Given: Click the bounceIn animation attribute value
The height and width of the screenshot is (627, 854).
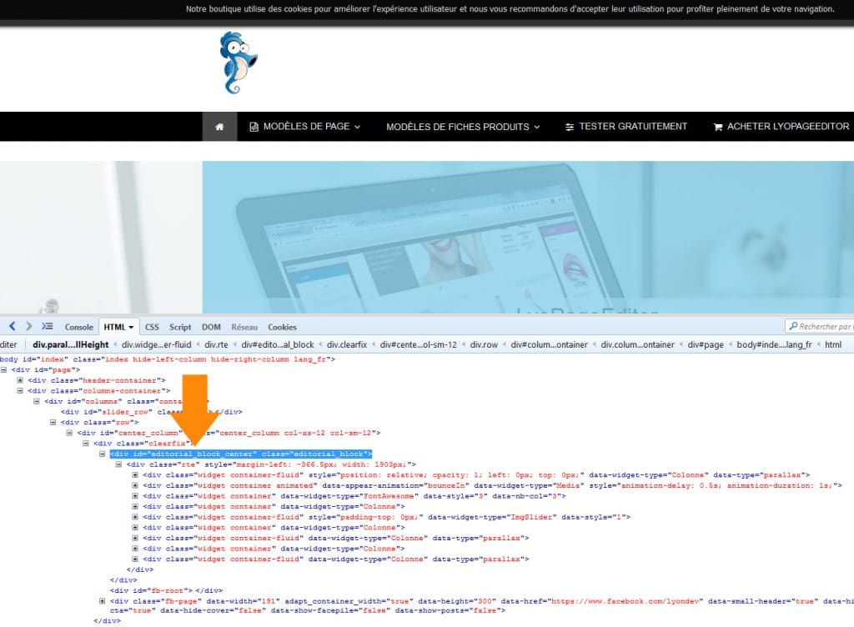Looking at the screenshot, I should [x=445, y=485].
